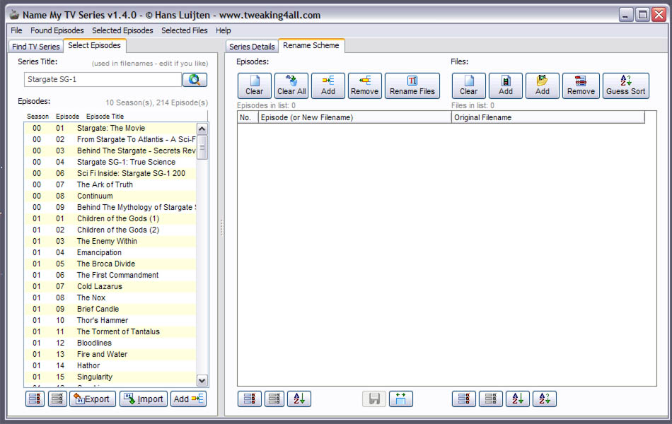Sort A-Z icon below rename episodes list
This screenshot has width=672, height=424.
pos(299,399)
